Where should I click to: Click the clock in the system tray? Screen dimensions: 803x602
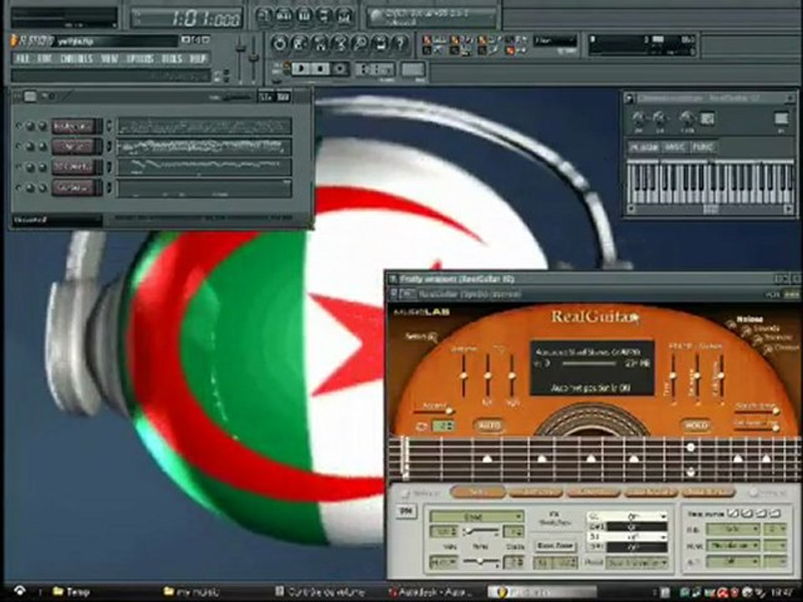coord(781,592)
